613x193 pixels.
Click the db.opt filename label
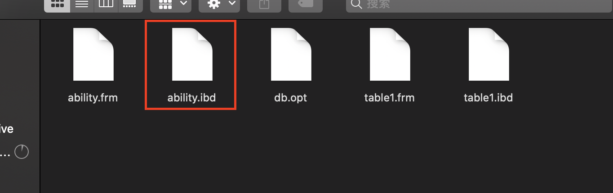tap(291, 97)
